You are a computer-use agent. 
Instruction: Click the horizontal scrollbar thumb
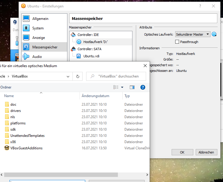tap(61, 175)
